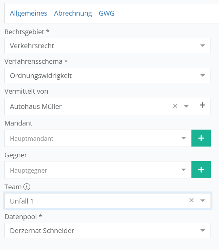Image resolution: width=219 pixels, height=250 pixels.
Task: Clear the Autohaus Müller selection
Action: 175,106
